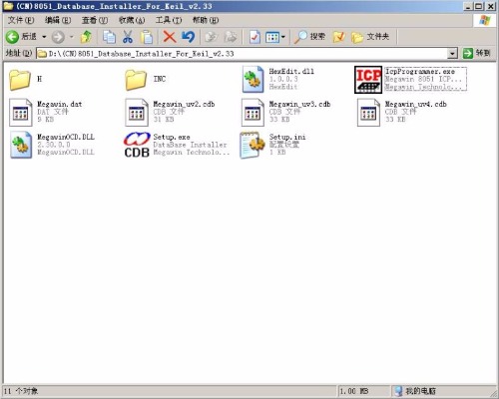Select the Megawin_uv4.cdb file icon
Image resolution: width=499 pixels, height=399 pixels.
tap(368, 113)
